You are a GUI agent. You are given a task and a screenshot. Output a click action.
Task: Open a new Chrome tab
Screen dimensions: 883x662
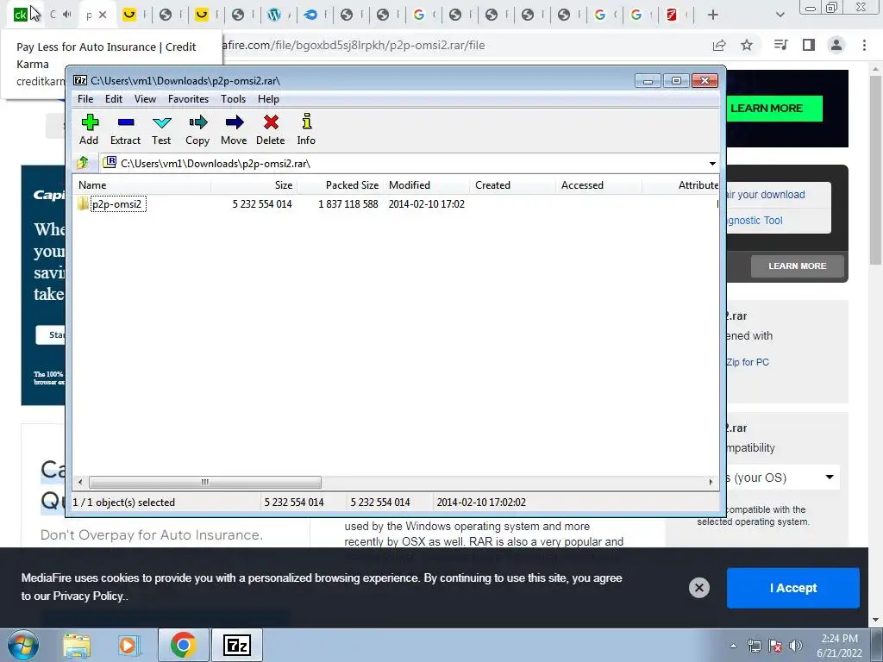click(712, 16)
